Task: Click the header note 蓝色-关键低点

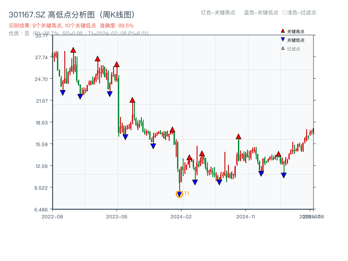Action: 261,13
